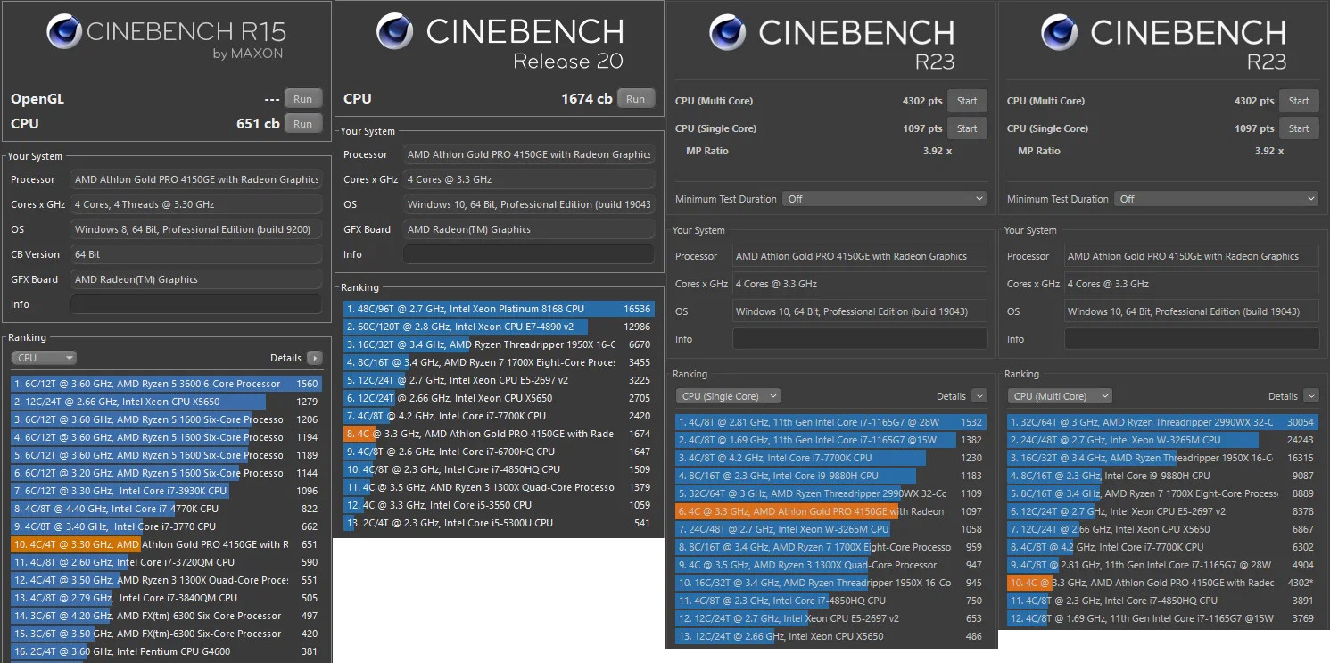Select Threadripper 2990WX row scoring 30054
The height and width of the screenshot is (663, 1330).
point(1163,422)
